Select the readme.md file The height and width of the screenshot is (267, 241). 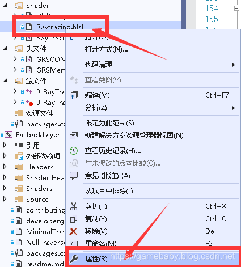[45, 264]
